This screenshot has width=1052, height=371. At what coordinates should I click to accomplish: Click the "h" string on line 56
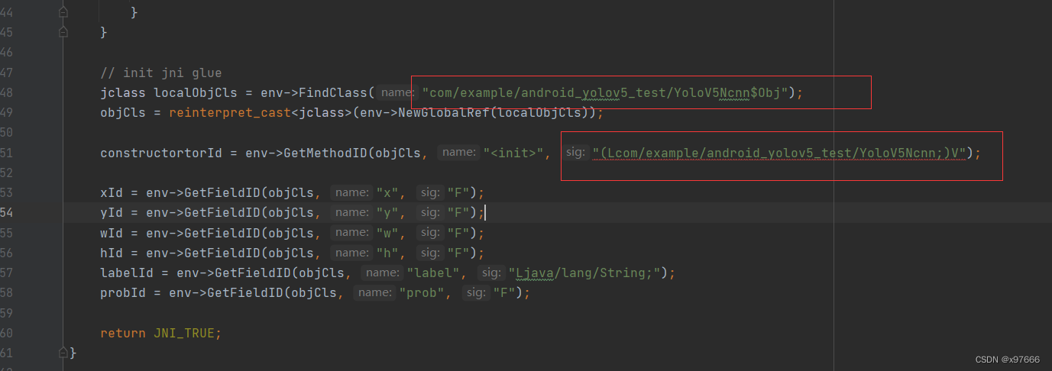[387, 253]
